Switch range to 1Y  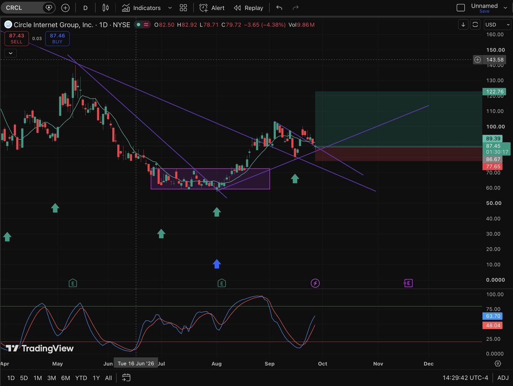pos(96,378)
